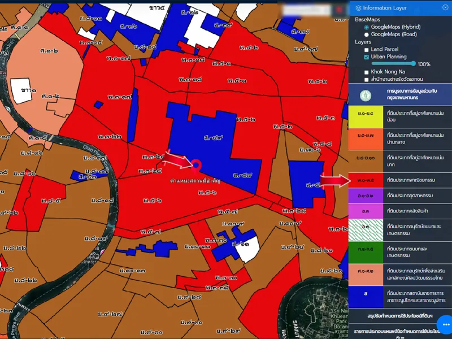Image resolution: width=452 pixels, height=339 pixels.
Task: Click the red commercial zone legend swatch
Action: tap(364, 180)
